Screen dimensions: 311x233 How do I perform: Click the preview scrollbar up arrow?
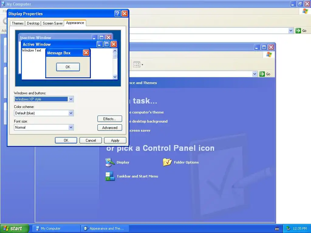115,51
